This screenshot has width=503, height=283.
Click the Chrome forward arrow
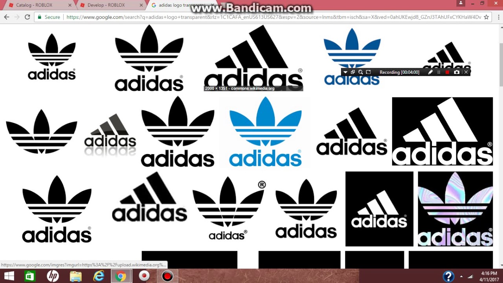(x=17, y=17)
